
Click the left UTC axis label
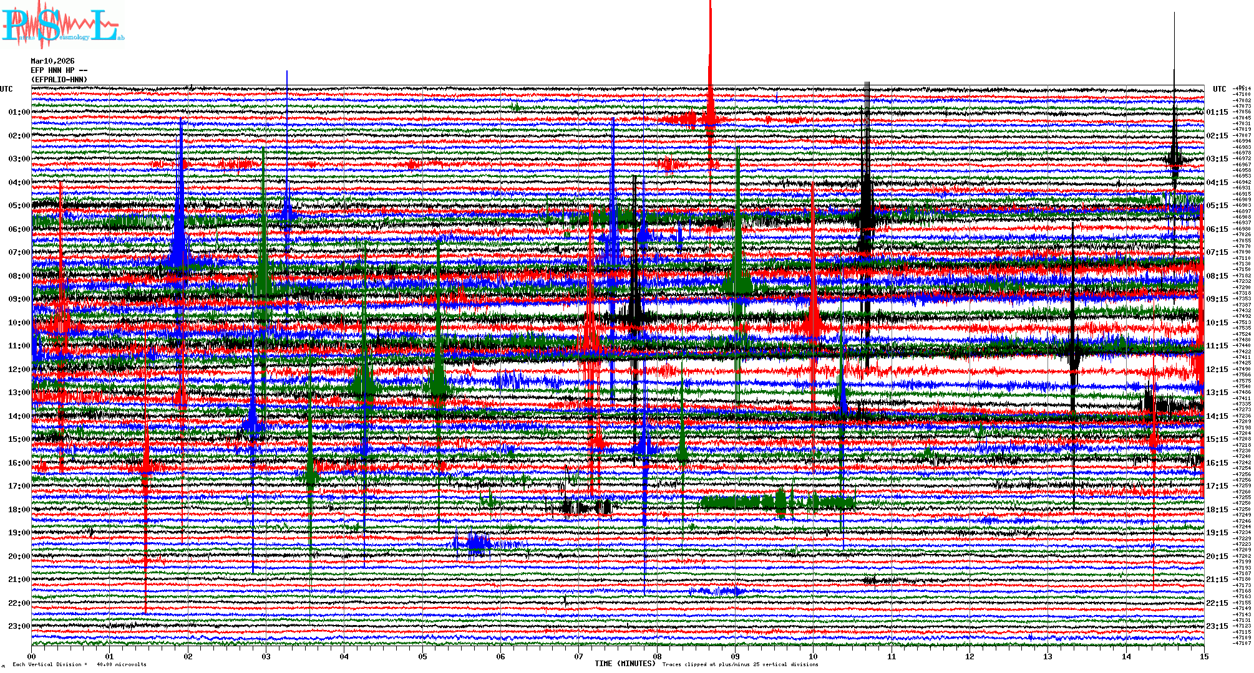point(6,89)
